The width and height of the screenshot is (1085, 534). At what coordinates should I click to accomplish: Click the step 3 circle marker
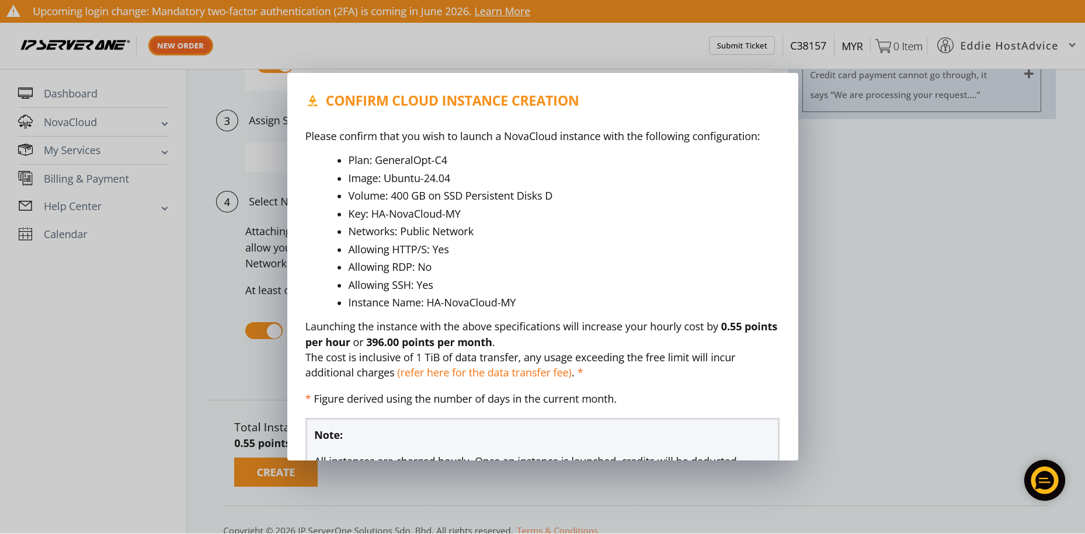click(227, 121)
